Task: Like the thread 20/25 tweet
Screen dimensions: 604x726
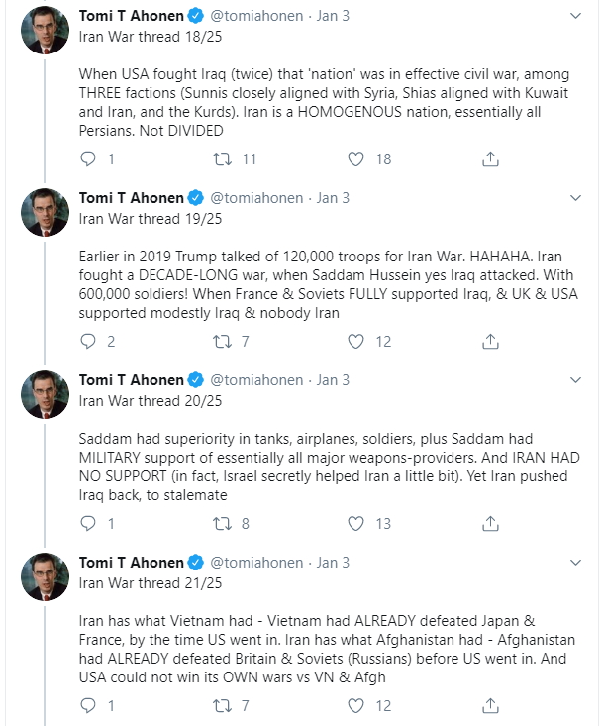Action: click(355, 523)
